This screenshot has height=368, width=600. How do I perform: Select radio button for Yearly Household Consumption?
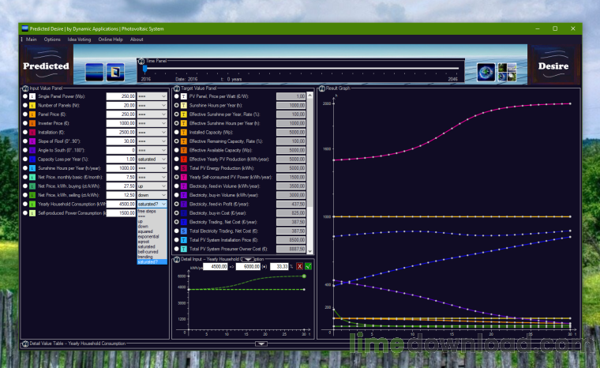coord(25,204)
